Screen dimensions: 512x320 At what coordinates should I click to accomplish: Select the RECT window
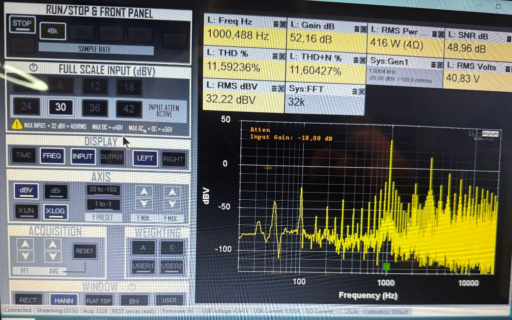[28, 300]
